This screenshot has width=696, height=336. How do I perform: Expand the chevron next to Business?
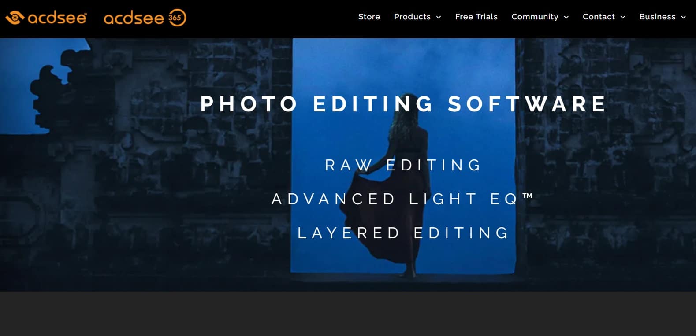pyautogui.click(x=684, y=17)
